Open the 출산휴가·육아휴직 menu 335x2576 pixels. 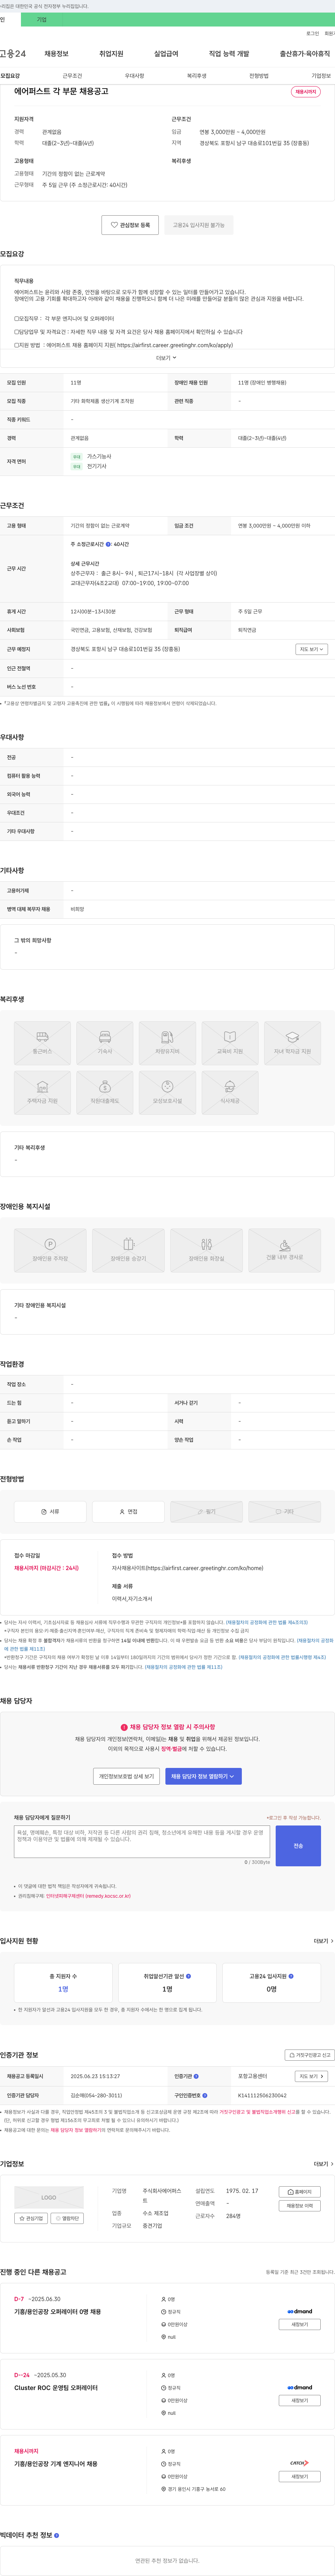(x=305, y=54)
